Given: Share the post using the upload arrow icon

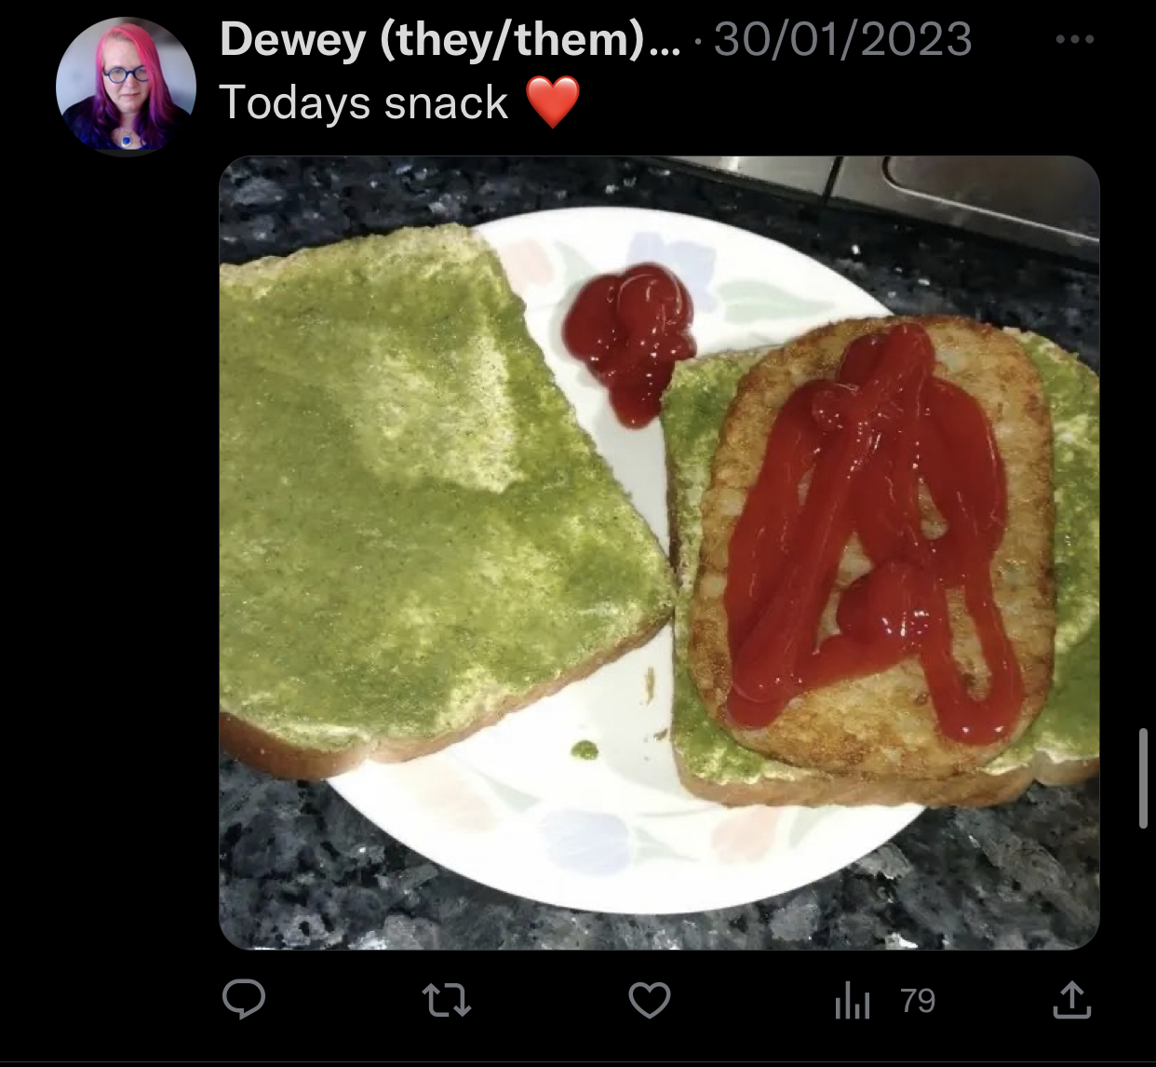Looking at the screenshot, I should [x=1071, y=1000].
